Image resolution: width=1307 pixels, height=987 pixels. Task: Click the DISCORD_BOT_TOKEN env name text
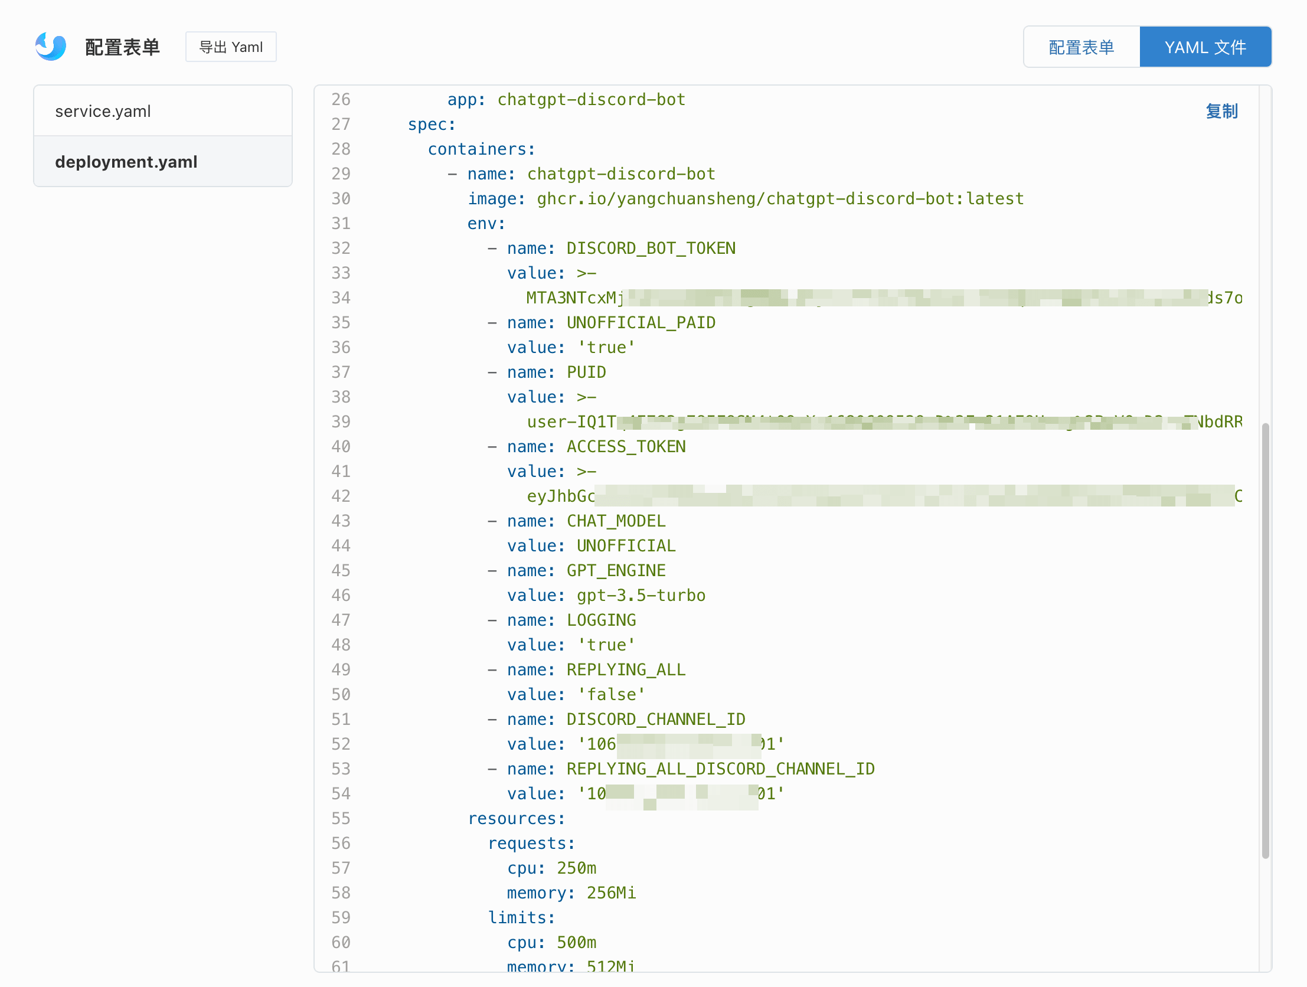pyautogui.click(x=651, y=249)
